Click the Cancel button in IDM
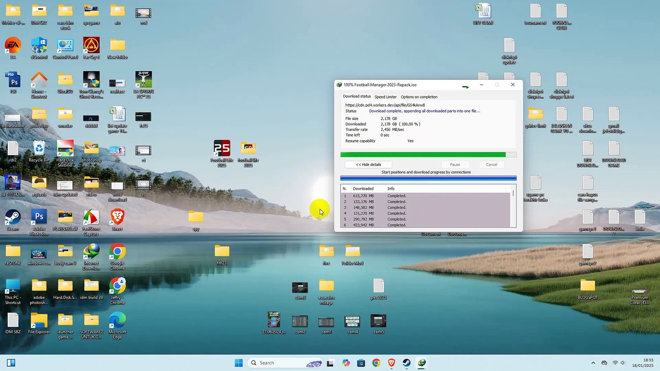Image resolution: width=660 pixels, height=371 pixels. 491,164
